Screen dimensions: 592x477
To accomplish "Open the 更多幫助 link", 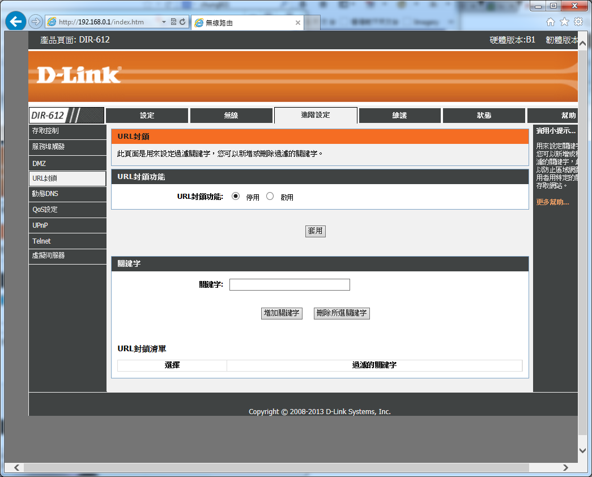I will [x=552, y=202].
